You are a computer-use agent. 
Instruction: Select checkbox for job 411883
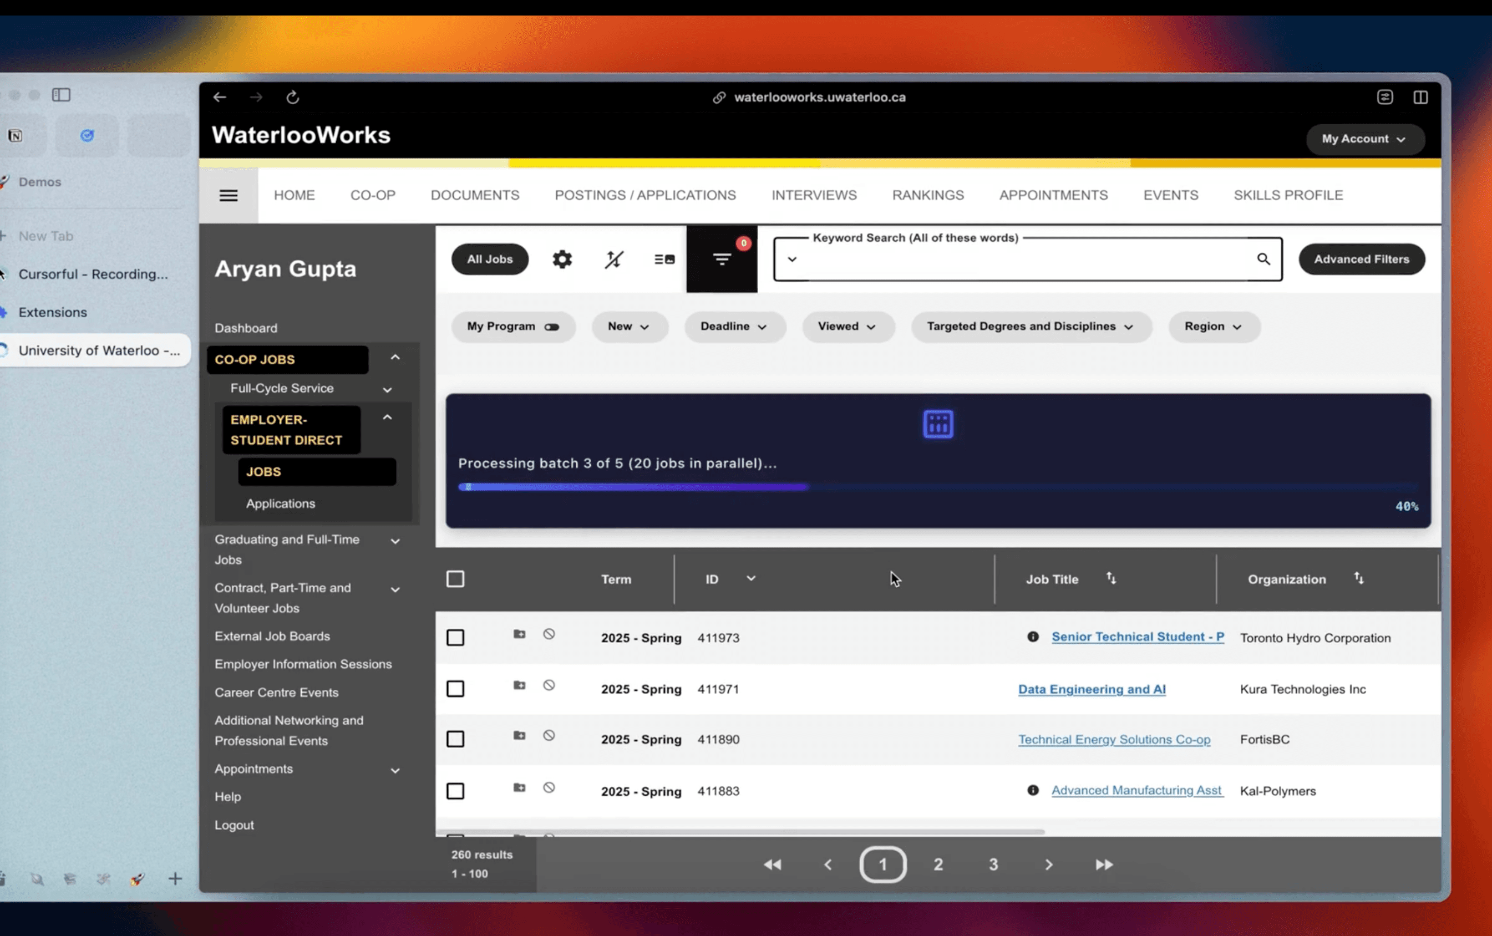click(x=455, y=791)
